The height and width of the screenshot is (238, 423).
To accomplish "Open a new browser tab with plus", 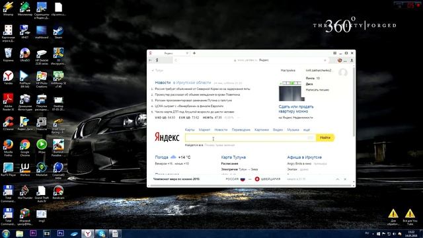I will [194, 53].
